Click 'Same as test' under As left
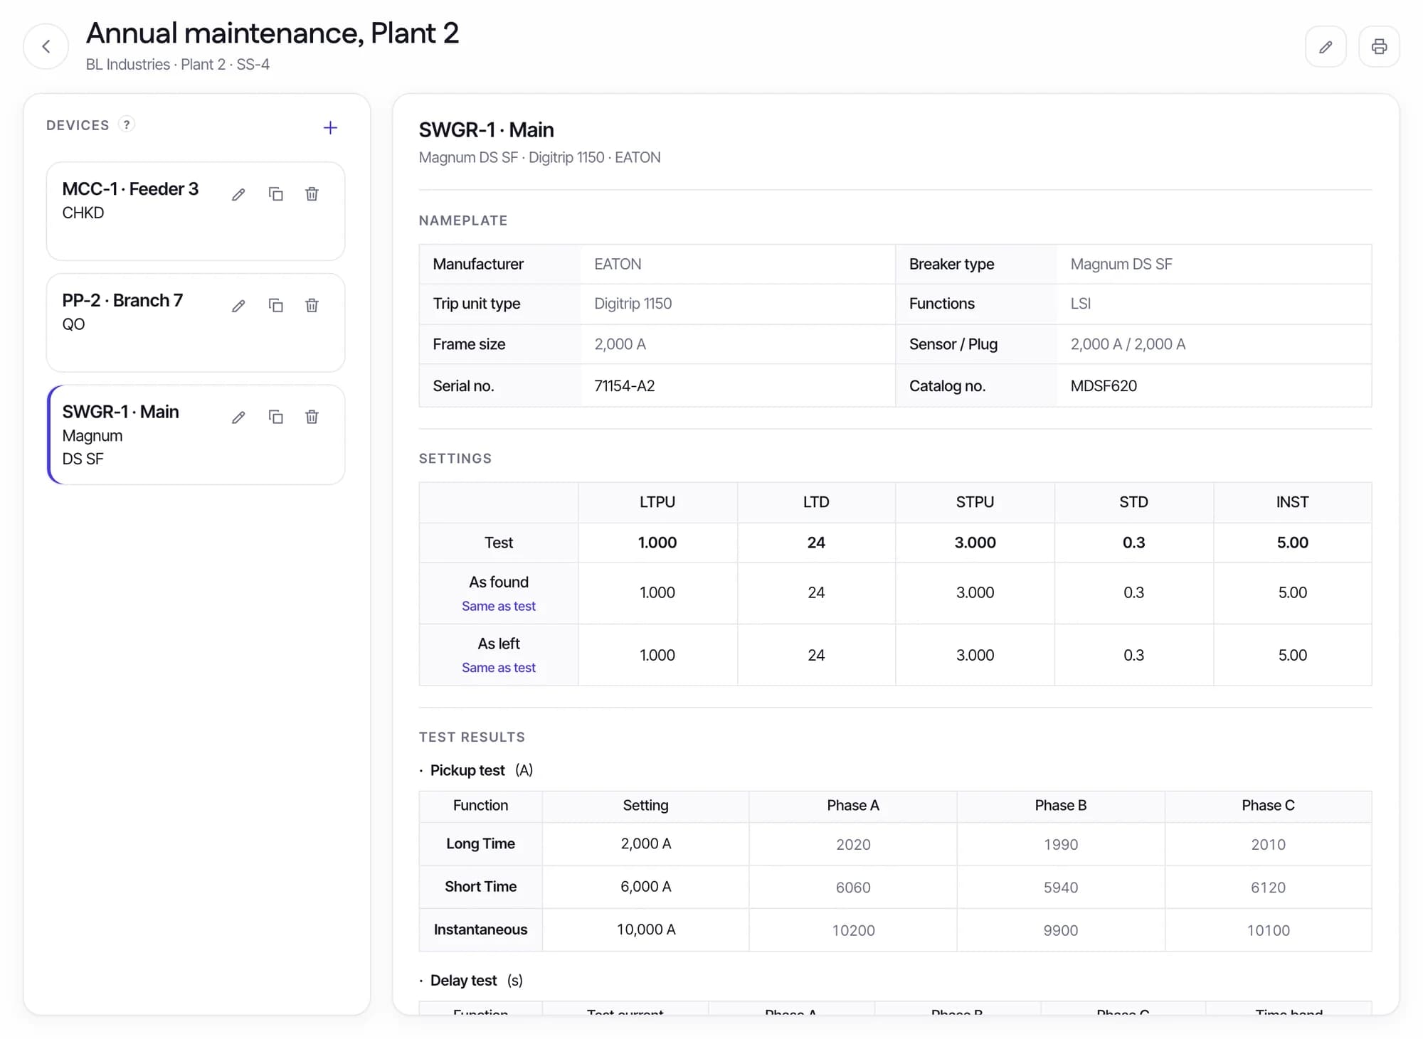The width and height of the screenshot is (1423, 1039). click(498, 668)
